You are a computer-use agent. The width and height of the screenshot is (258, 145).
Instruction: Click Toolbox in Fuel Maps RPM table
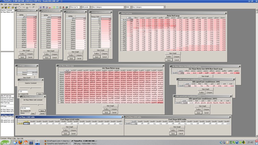173,130
